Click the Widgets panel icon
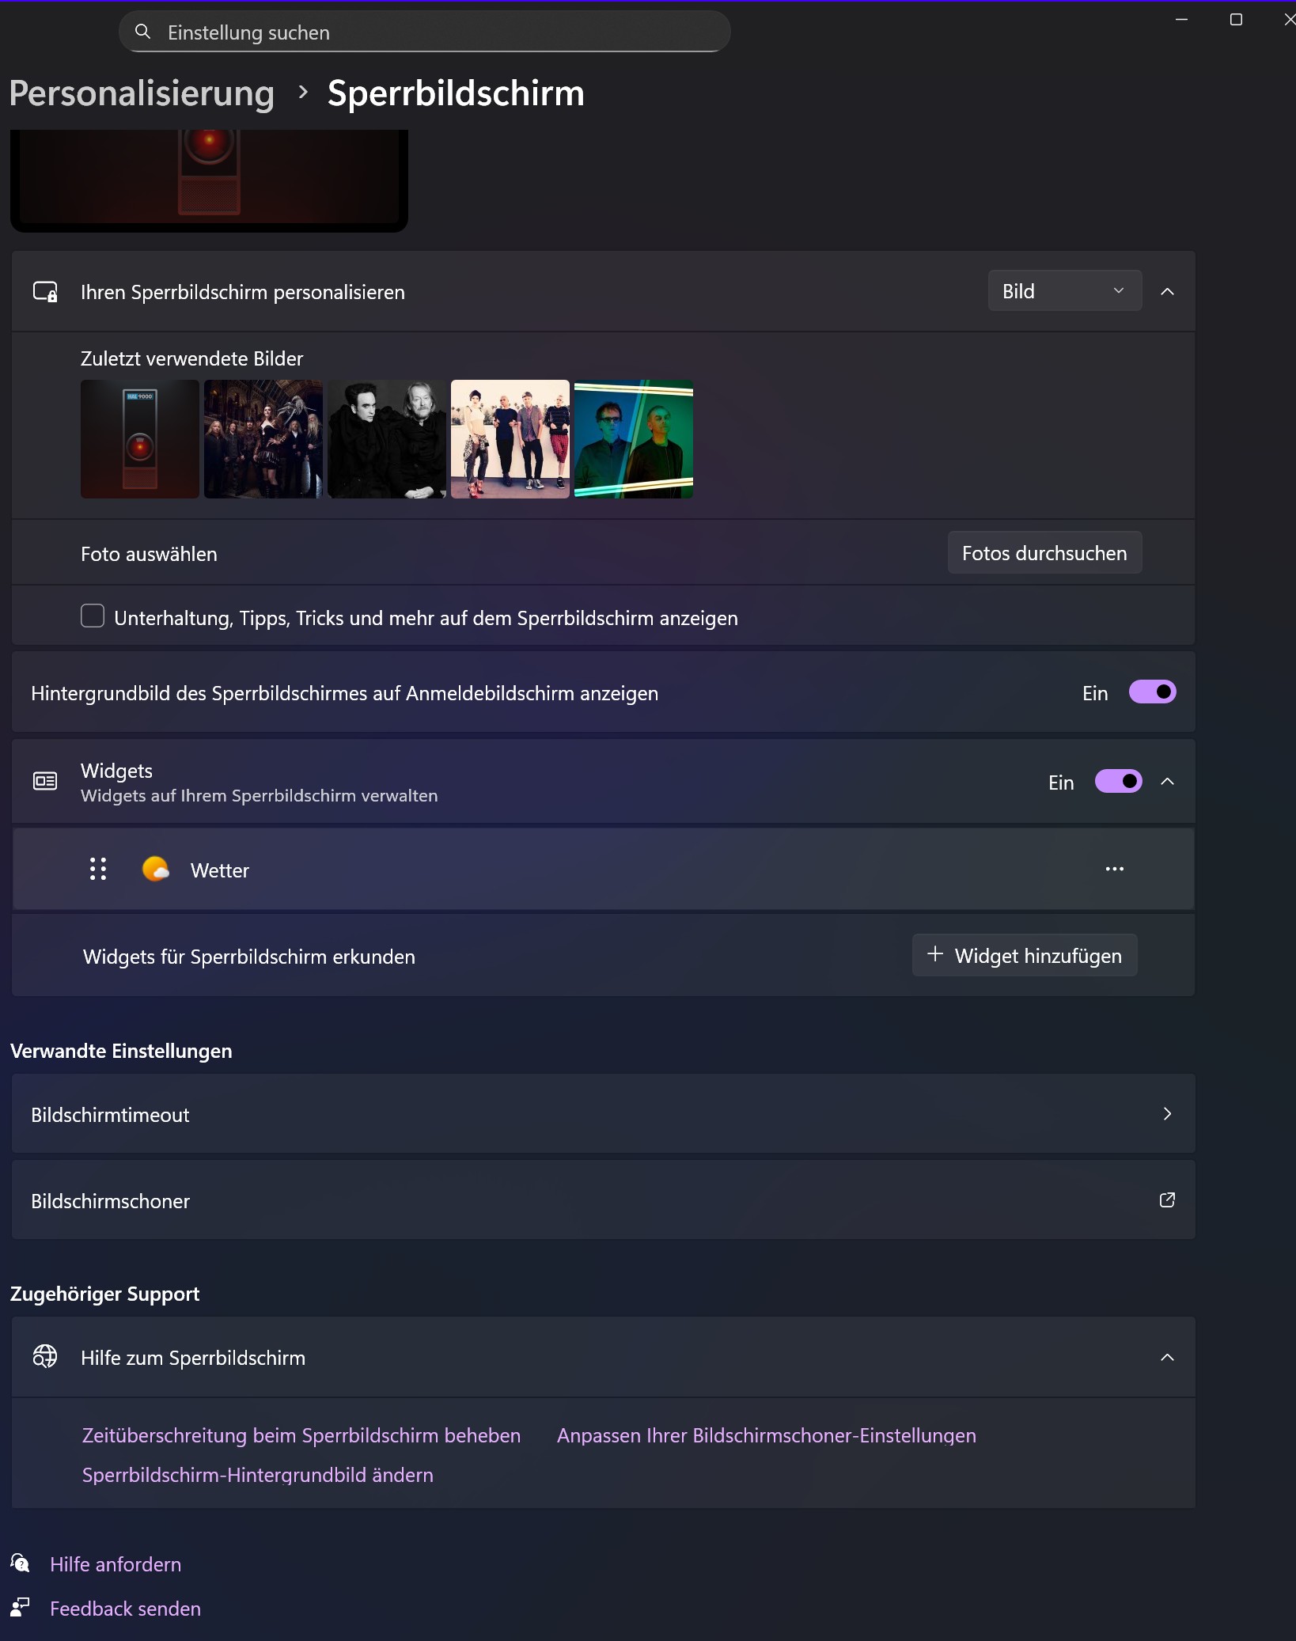Image resolution: width=1296 pixels, height=1641 pixels. point(45,781)
